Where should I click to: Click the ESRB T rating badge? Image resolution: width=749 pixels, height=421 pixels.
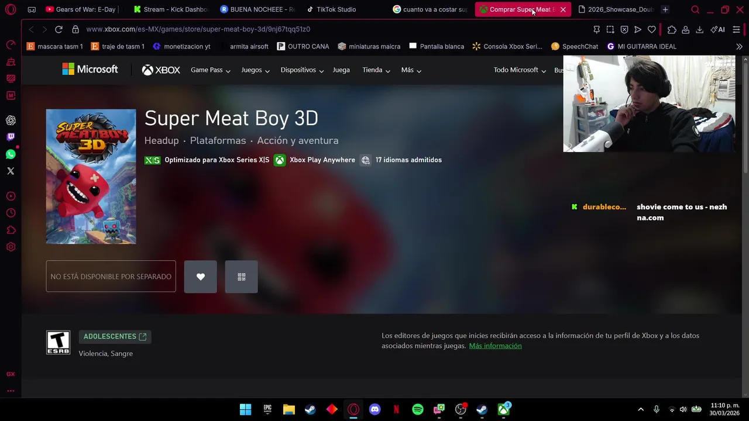[58, 343]
